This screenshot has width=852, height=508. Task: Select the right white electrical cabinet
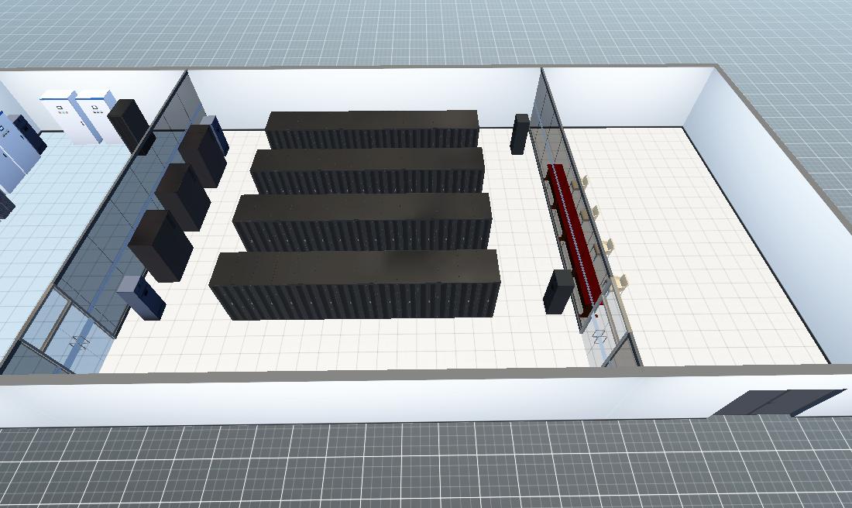93,116
